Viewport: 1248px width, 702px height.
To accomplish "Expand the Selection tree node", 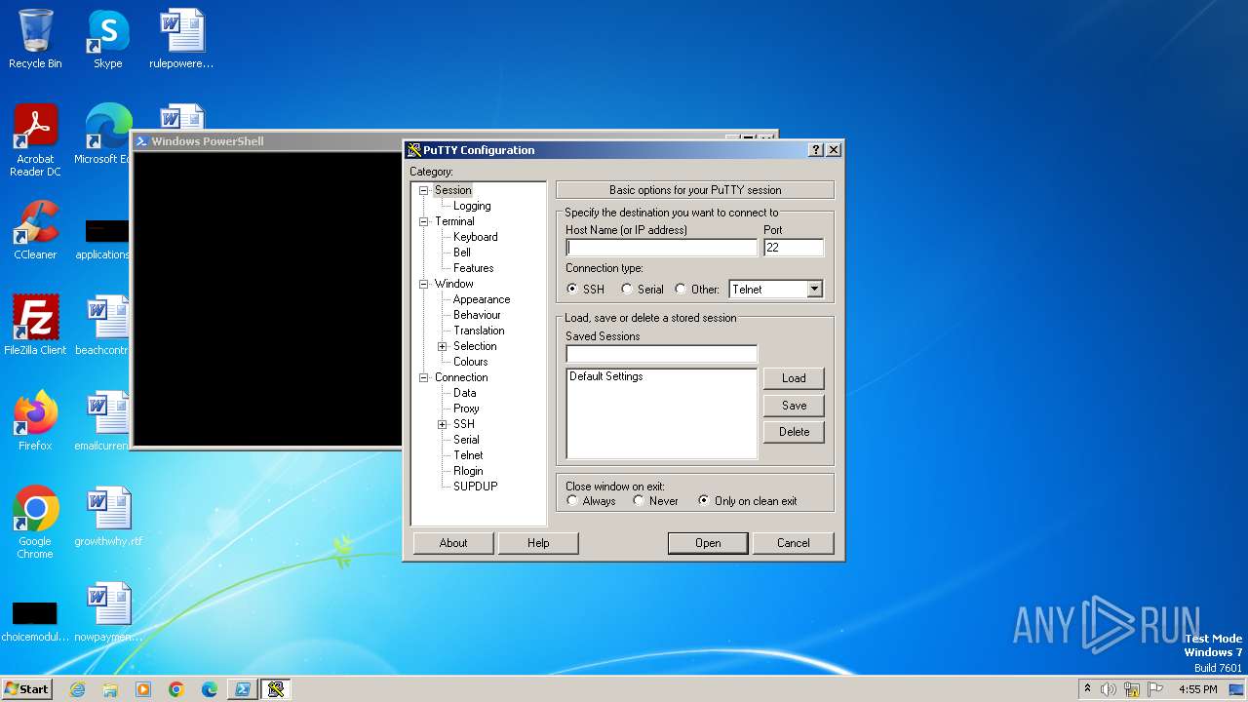I will click(x=442, y=346).
